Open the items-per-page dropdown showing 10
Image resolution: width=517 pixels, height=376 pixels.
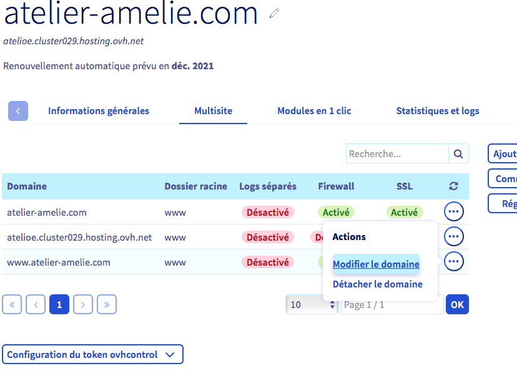pos(312,304)
